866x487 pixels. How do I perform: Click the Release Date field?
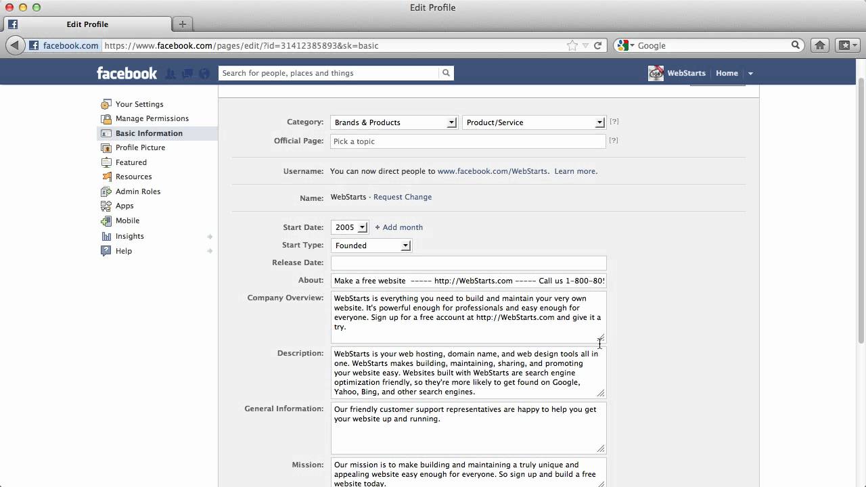tap(468, 263)
